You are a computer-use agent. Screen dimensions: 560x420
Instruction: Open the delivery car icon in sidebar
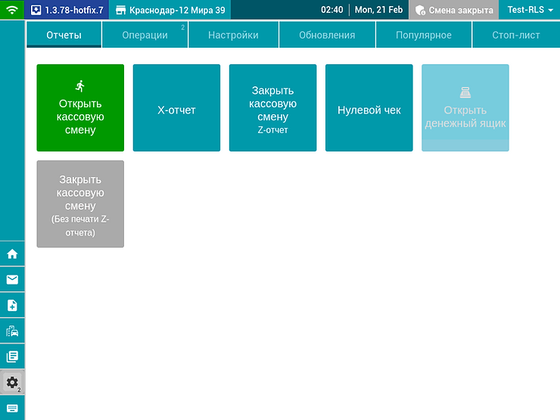(12, 331)
